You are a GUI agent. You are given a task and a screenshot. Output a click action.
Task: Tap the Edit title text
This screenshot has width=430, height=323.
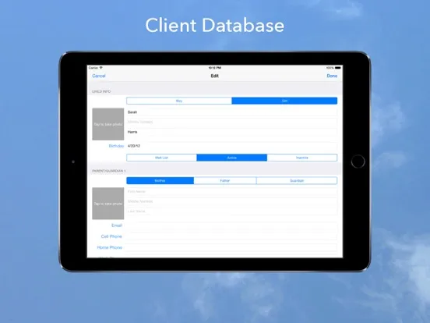pyautogui.click(x=215, y=76)
